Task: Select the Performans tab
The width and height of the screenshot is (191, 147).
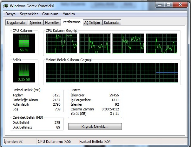Action: (72, 22)
